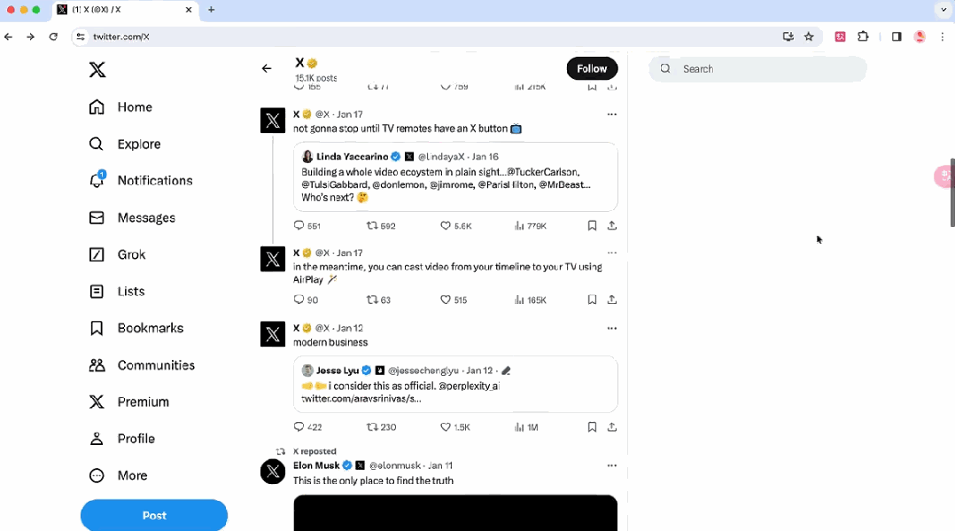Open Elon Musk's profile name link
The image size is (955, 531).
pos(316,465)
